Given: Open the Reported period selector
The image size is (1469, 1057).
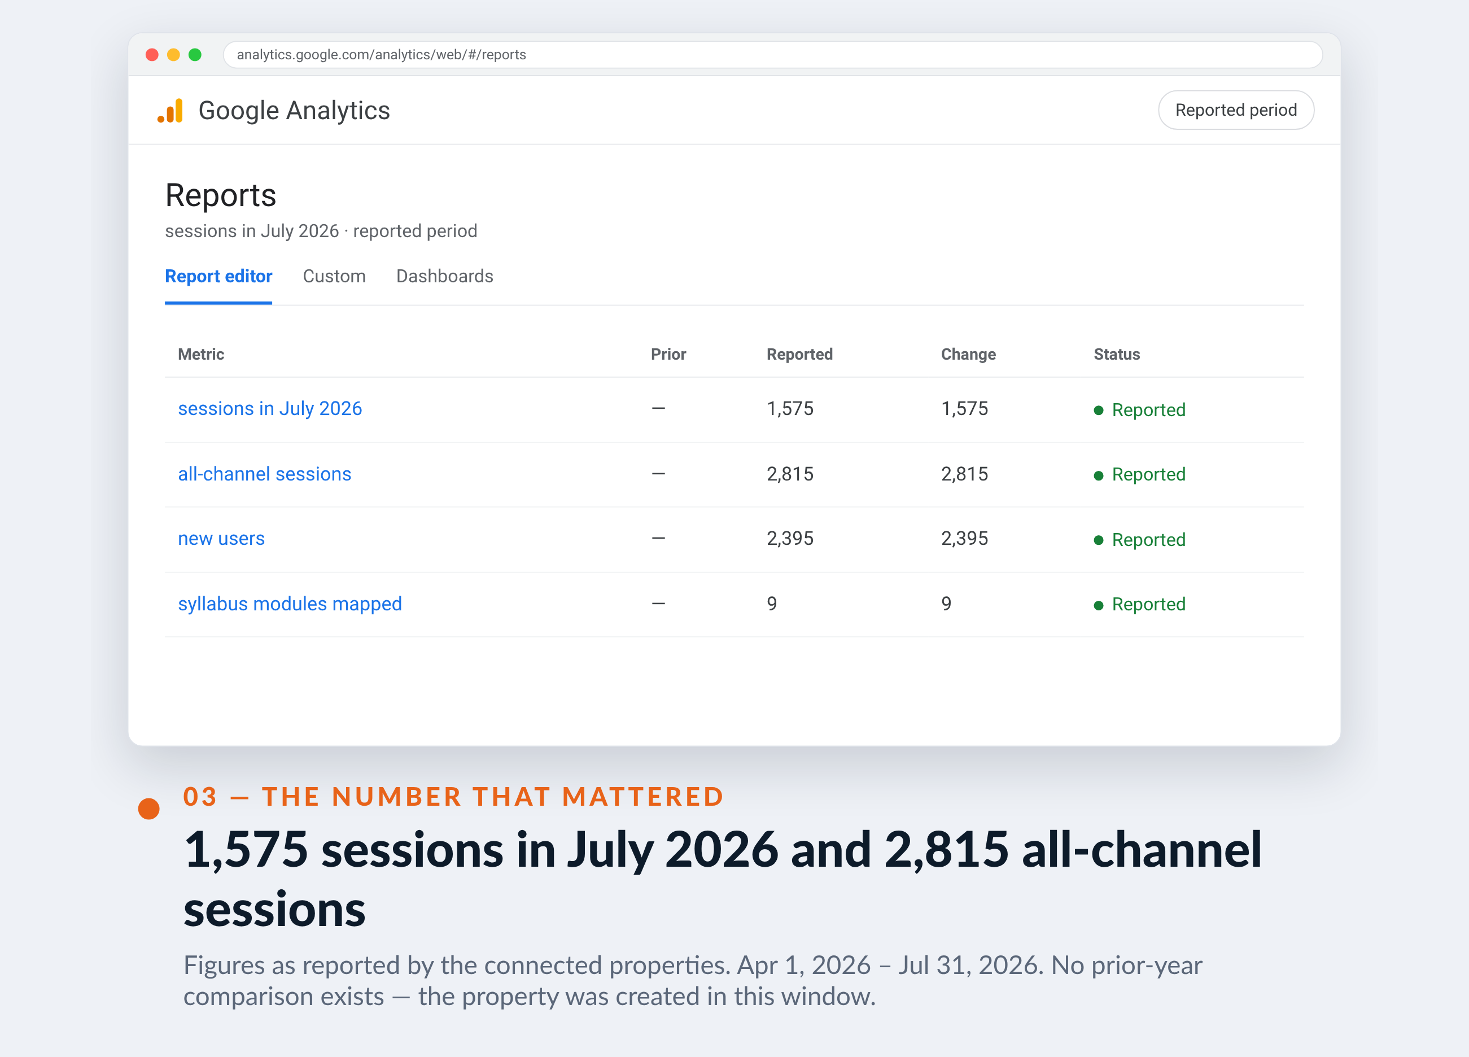Looking at the screenshot, I should pyautogui.click(x=1235, y=110).
